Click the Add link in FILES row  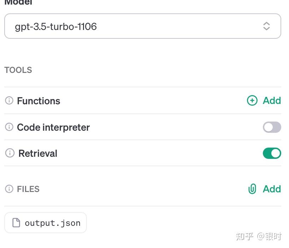(272, 189)
